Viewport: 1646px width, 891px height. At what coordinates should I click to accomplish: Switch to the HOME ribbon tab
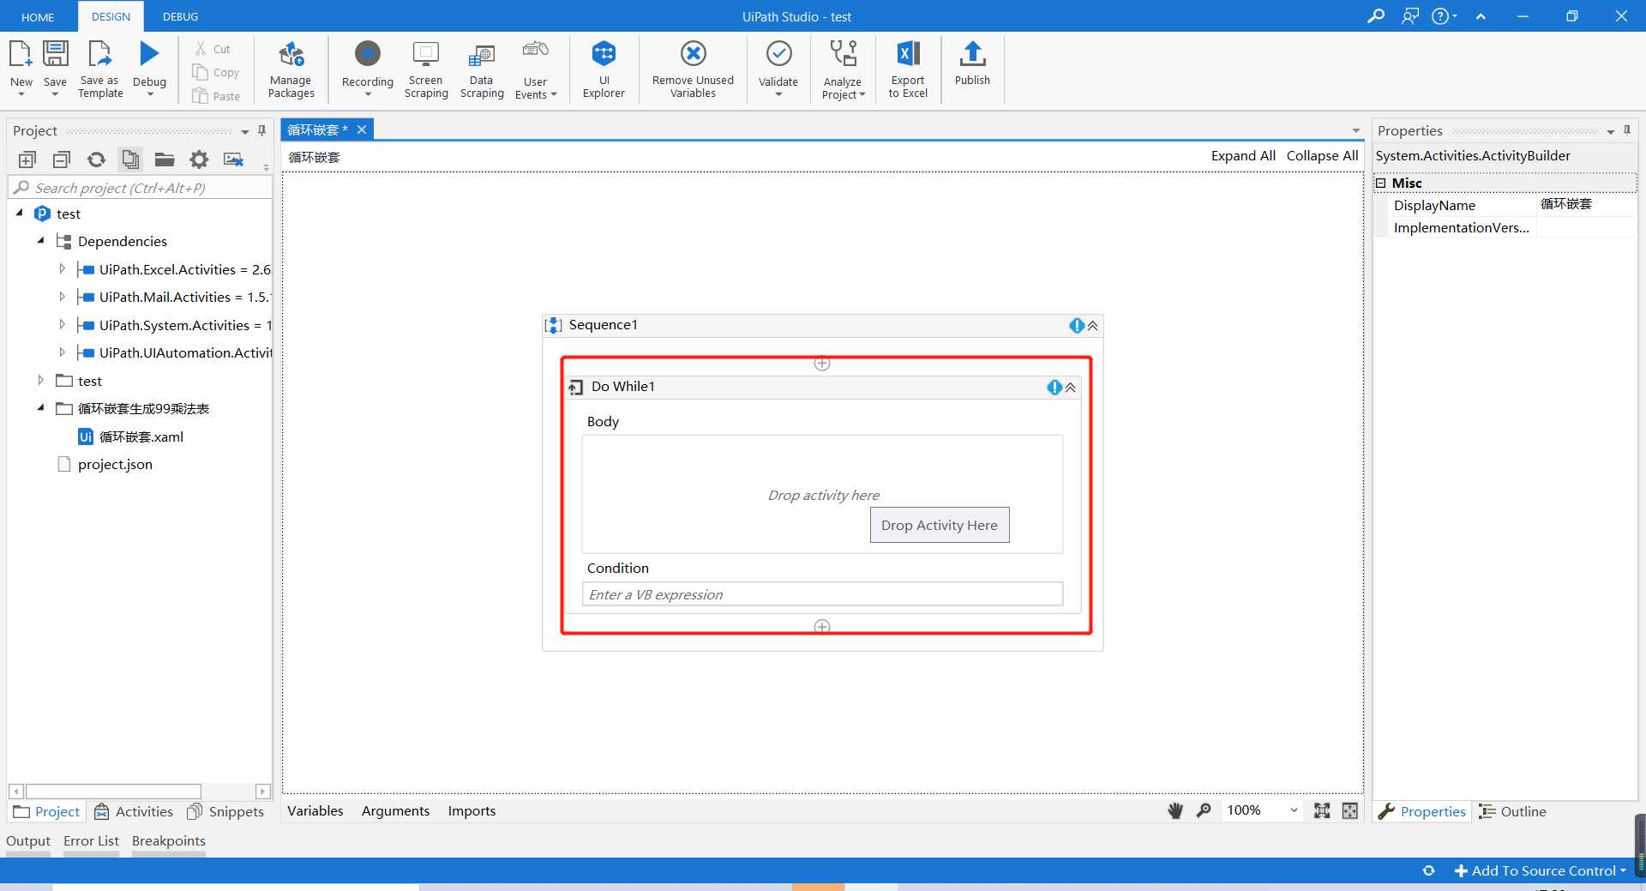pos(38,17)
